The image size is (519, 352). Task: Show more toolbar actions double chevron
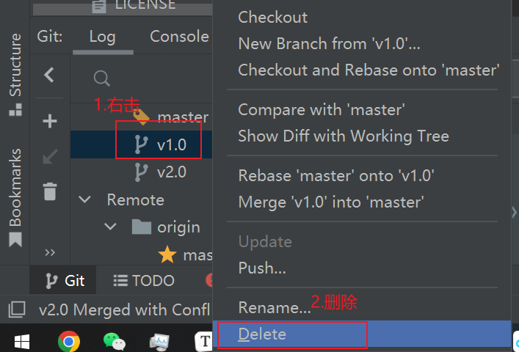click(50, 252)
